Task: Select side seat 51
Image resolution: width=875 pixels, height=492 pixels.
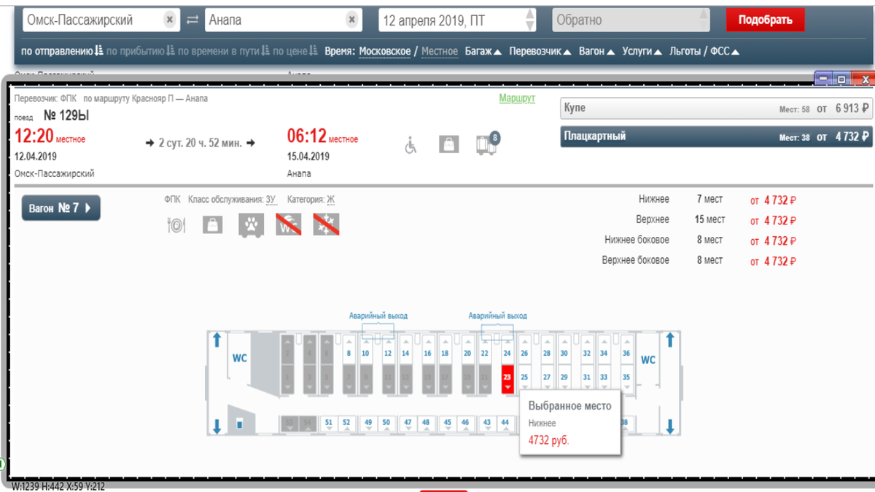Action: [329, 423]
